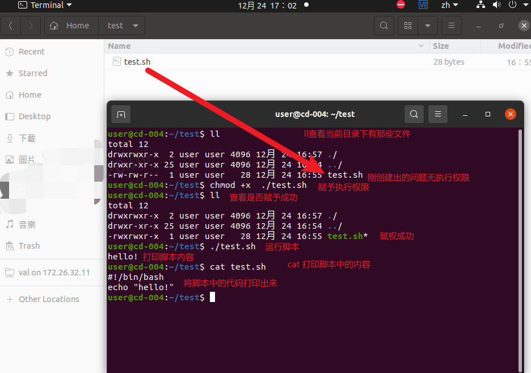Open search in the file manager
531x373 pixels.
click(x=383, y=26)
